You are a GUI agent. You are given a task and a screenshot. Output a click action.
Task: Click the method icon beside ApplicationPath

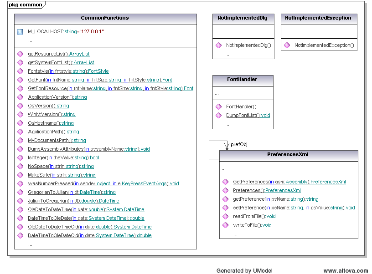pyautogui.click(x=21, y=132)
